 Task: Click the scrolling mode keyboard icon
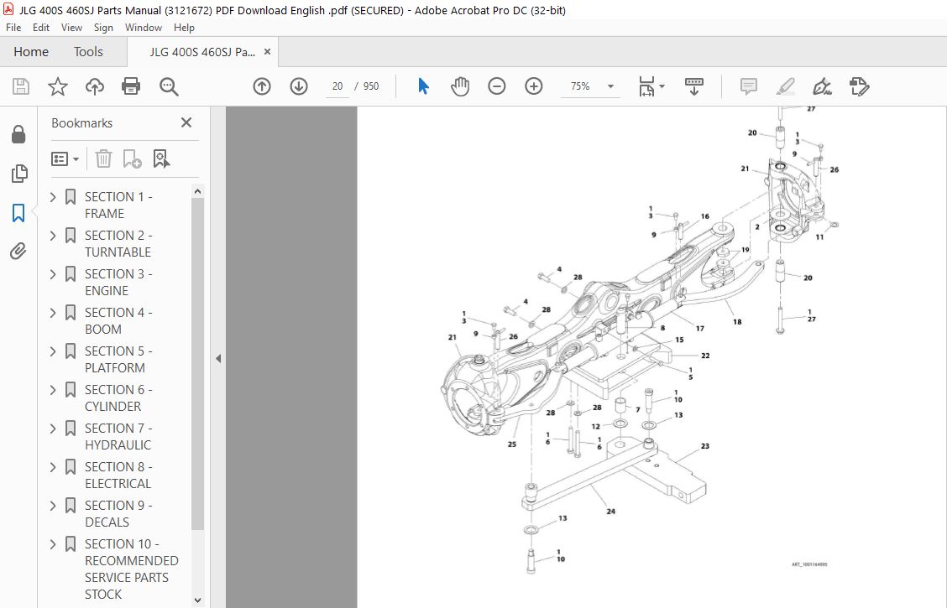pyautogui.click(x=694, y=86)
